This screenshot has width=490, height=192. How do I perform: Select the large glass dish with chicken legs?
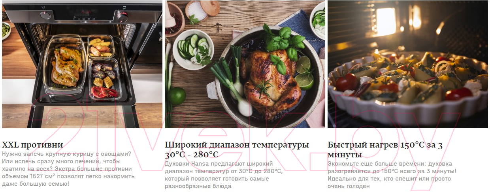pyautogui.click(x=66, y=65)
